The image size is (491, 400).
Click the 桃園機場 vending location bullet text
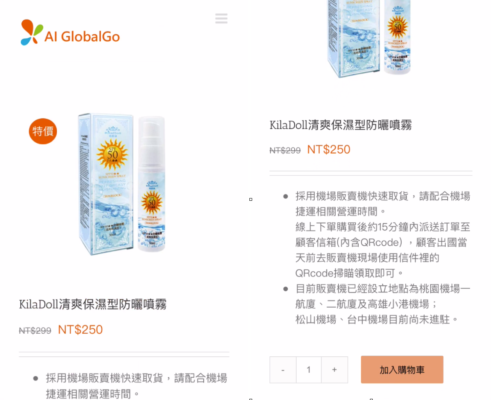coord(383,304)
